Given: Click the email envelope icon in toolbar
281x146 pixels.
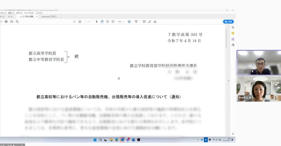Looking at the screenshot, I should point(12,21).
